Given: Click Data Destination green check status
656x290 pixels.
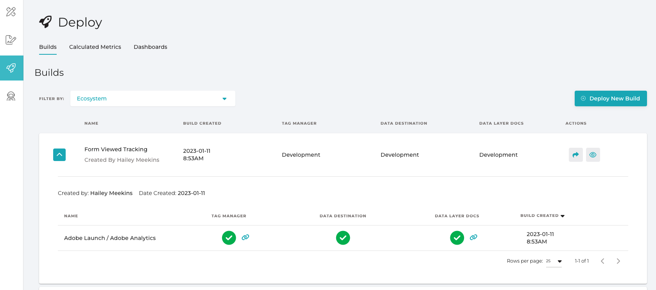Looking at the screenshot, I should (x=343, y=238).
